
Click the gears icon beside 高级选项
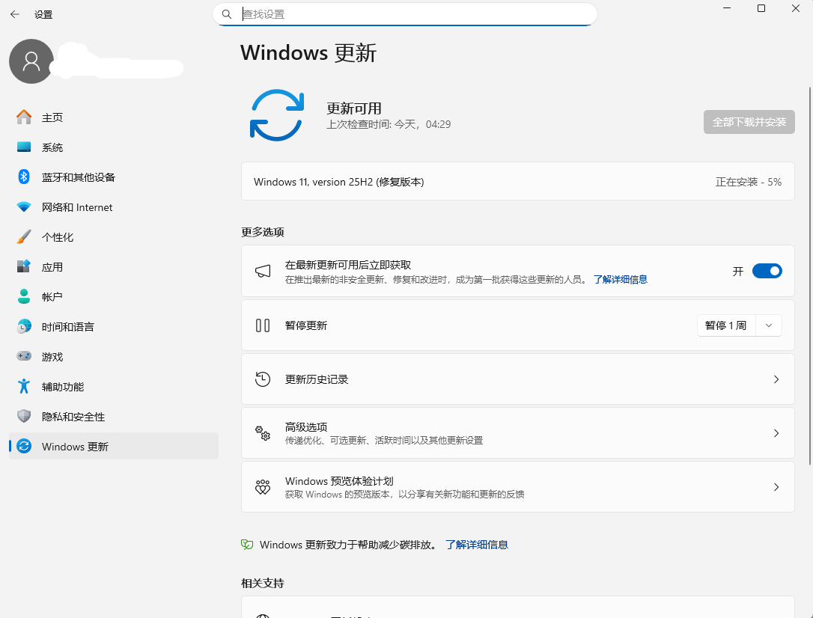[263, 433]
